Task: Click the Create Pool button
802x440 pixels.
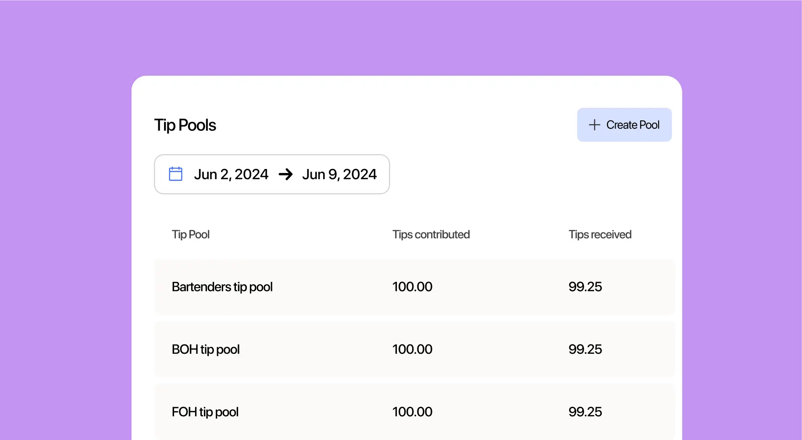Action: coord(624,125)
